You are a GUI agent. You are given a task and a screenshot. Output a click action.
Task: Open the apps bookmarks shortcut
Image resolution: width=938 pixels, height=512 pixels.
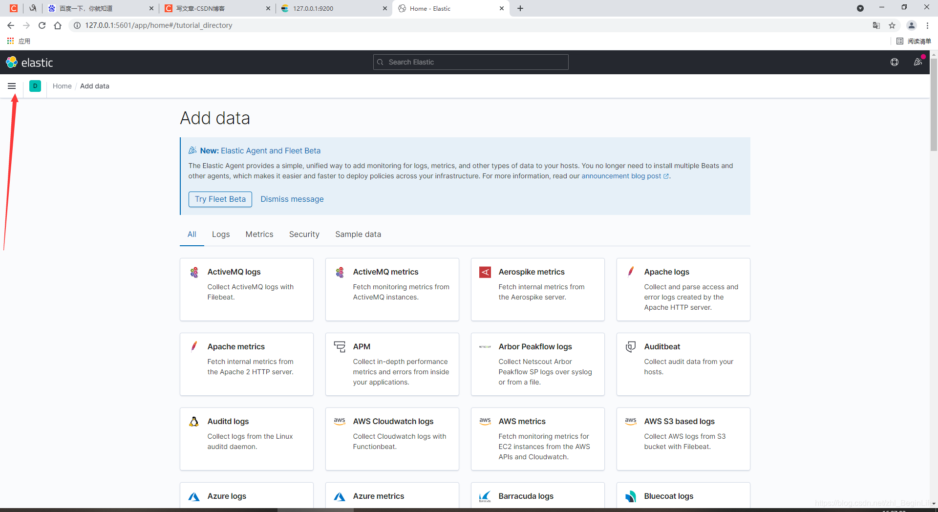coord(19,42)
